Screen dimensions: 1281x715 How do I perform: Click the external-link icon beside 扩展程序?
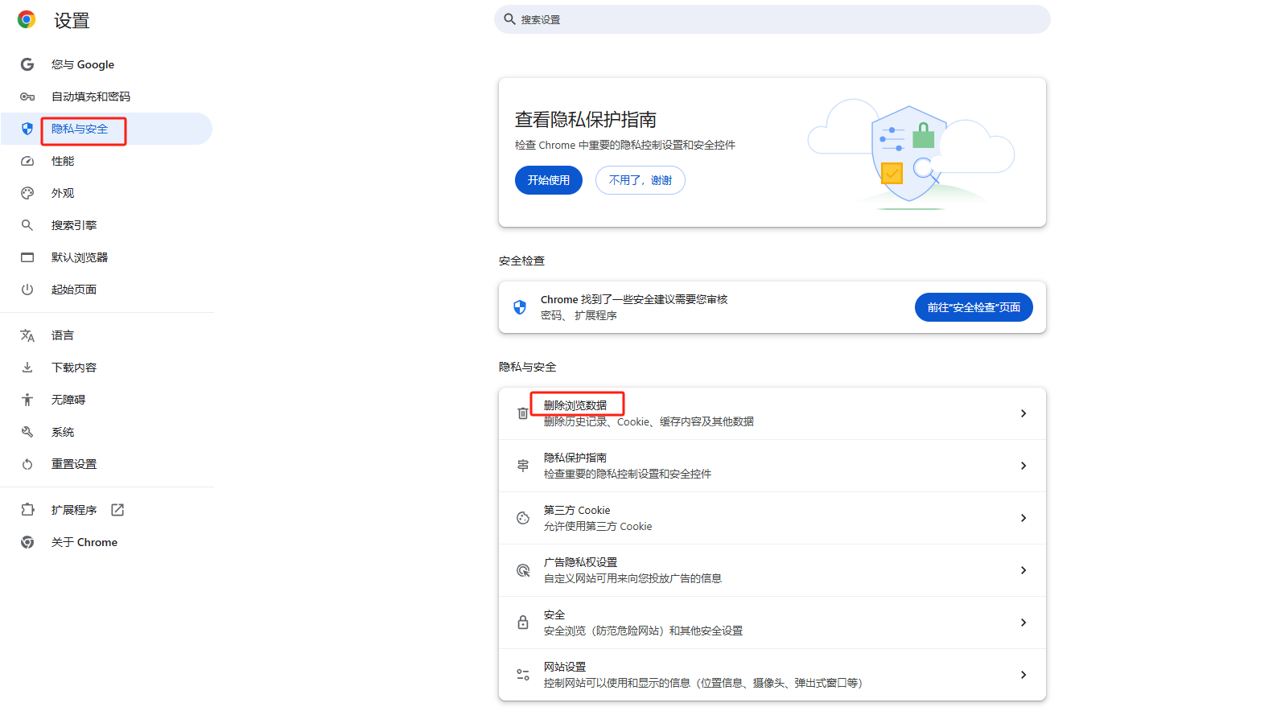[117, 510]
